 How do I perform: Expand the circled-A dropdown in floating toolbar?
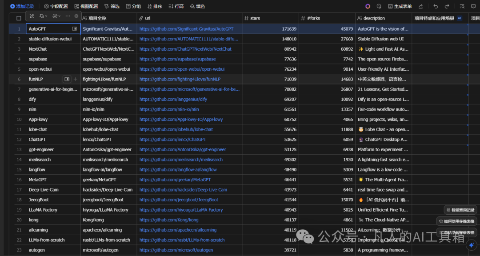point(56,16)
